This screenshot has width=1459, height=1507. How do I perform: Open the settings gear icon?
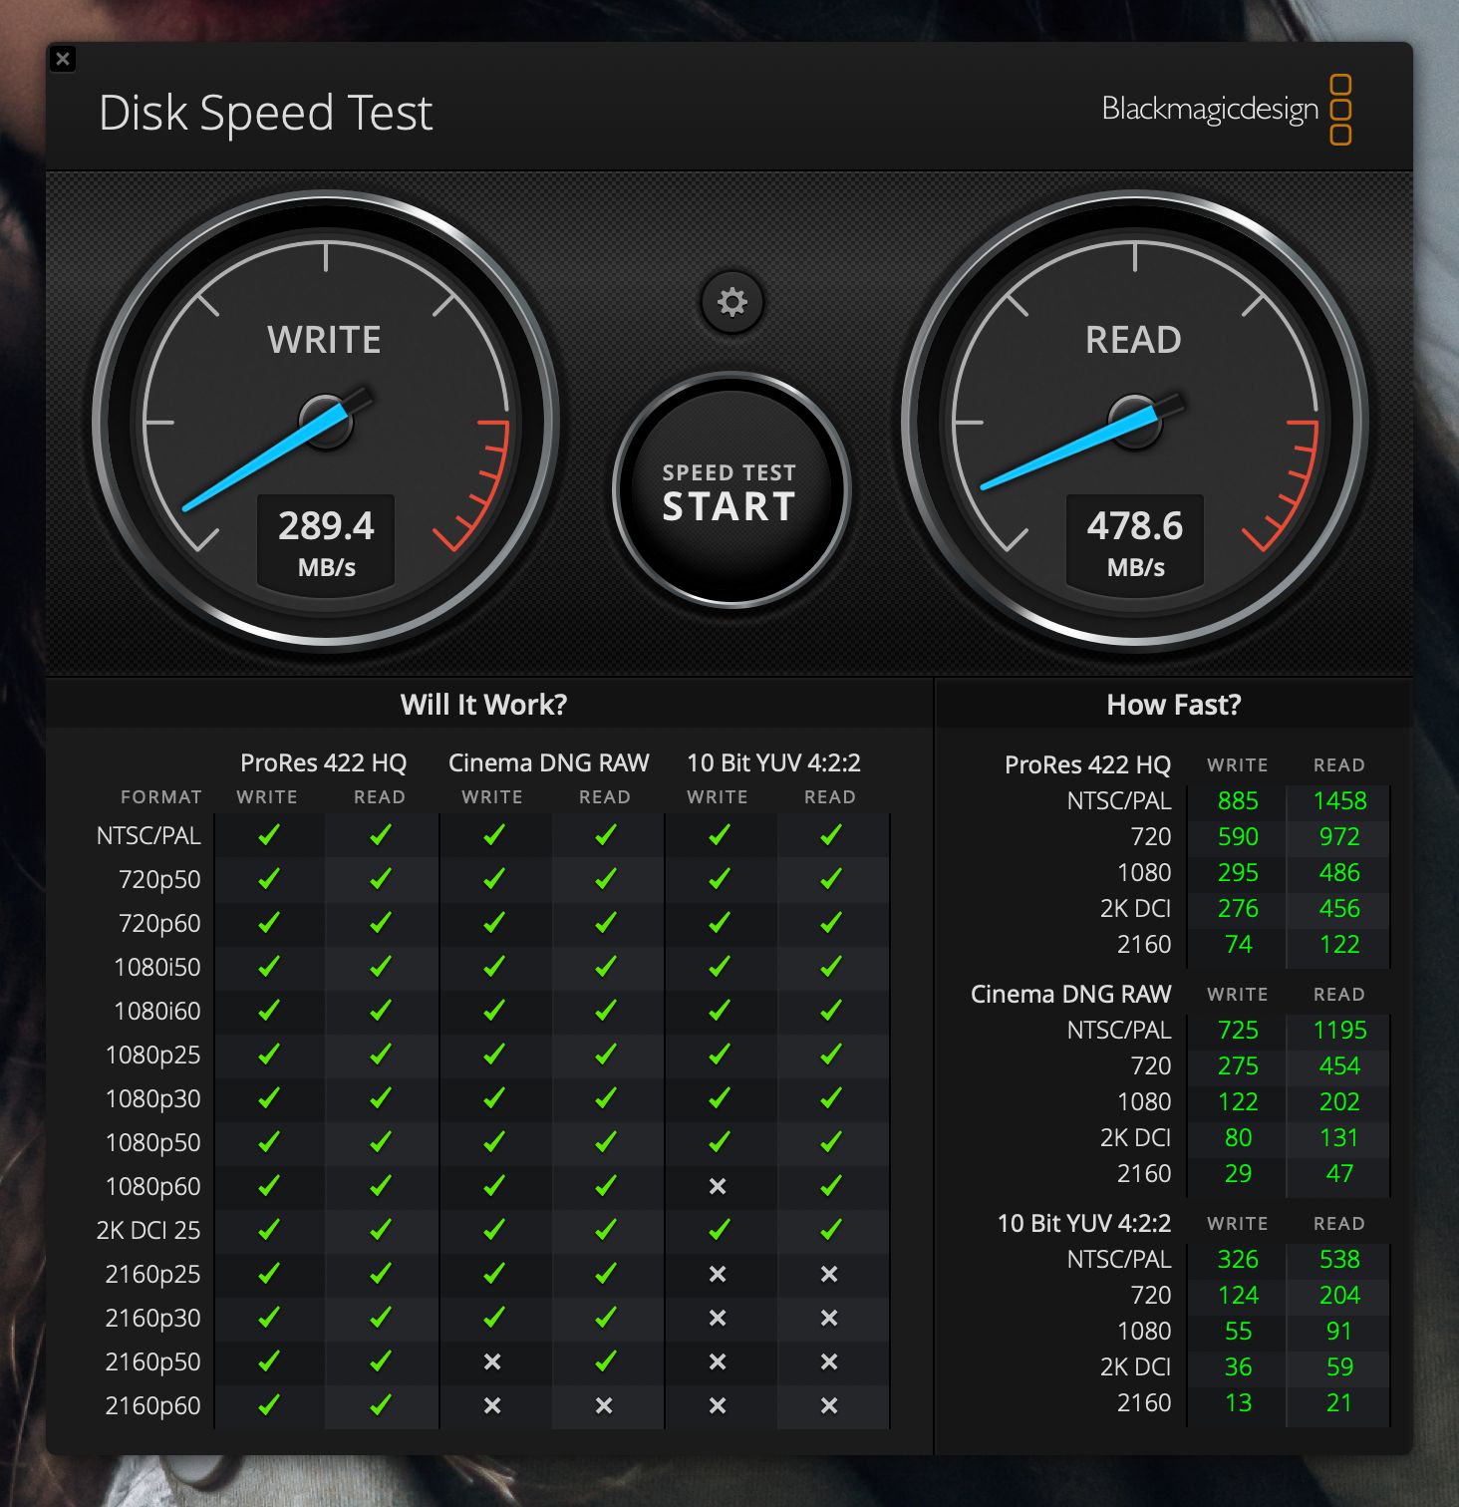pyautogui.click(x=731, y=302)
